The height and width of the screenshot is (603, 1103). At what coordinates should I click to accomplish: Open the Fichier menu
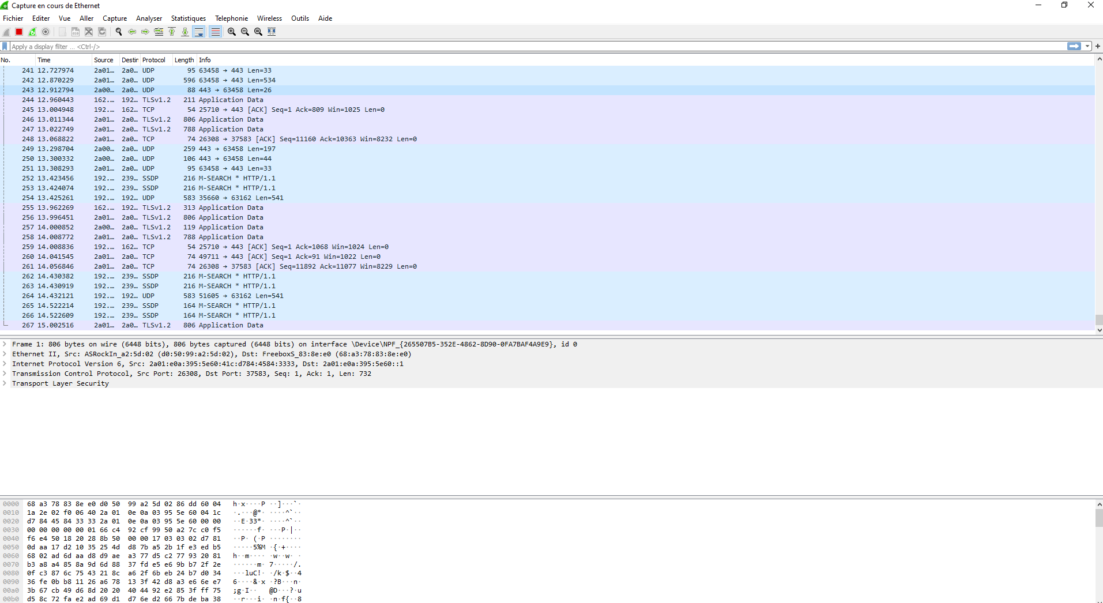[13, 18]
